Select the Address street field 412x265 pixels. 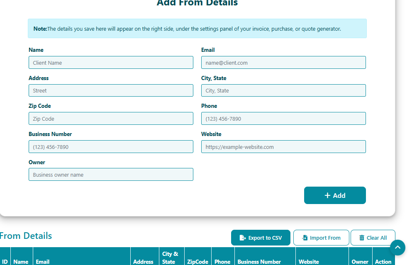pyautogui.click(x=111, y=90)
